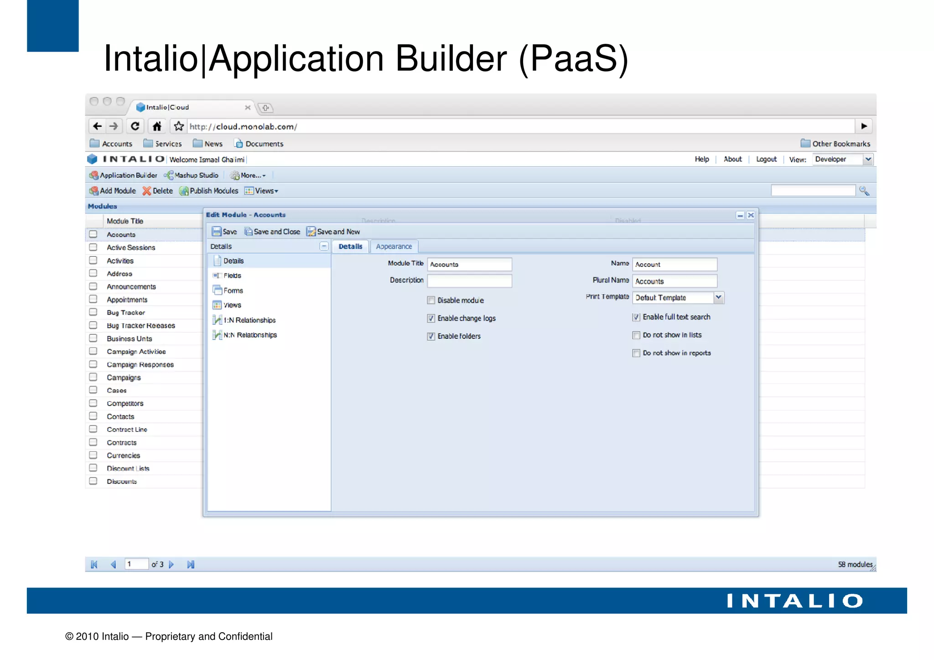Toggle Enable change logs checkbox
Viewport: 934px width, 660px height.
(431, 318)
